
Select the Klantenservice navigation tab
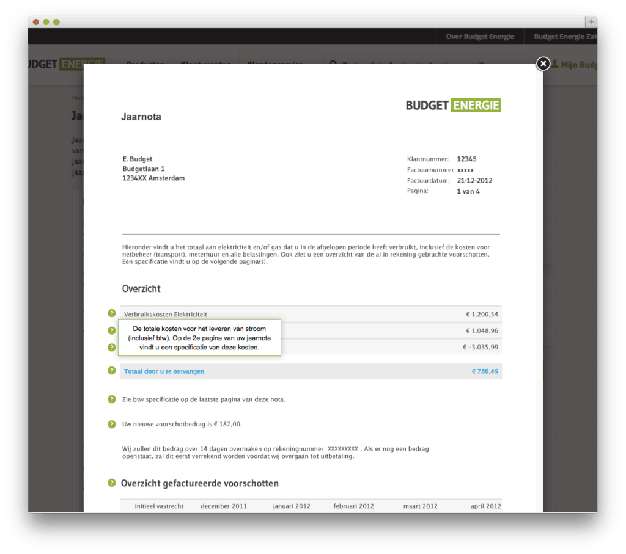point(275,65)
